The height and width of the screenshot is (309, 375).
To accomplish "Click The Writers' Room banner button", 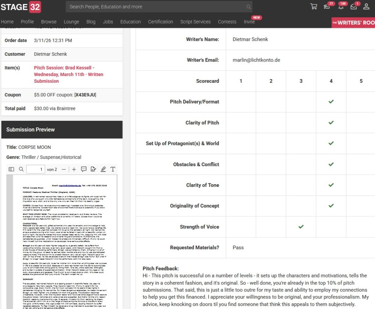I will 353,23.
